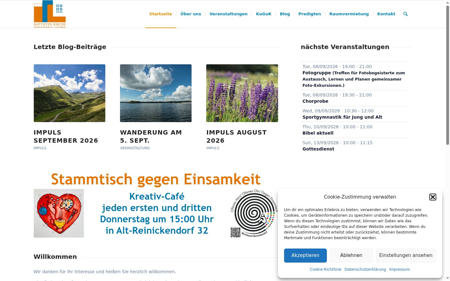Image resolution: width=450 pixels, height=281 pixels.
Task: Open the Wanderung am 5. Sept. post
Action: 151,136
